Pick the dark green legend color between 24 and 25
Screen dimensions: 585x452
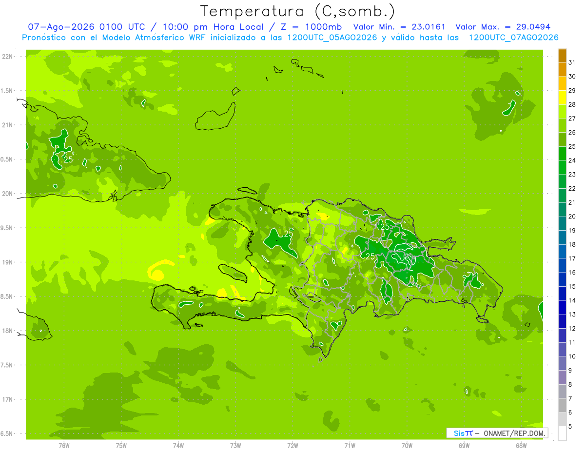[562, 154]
